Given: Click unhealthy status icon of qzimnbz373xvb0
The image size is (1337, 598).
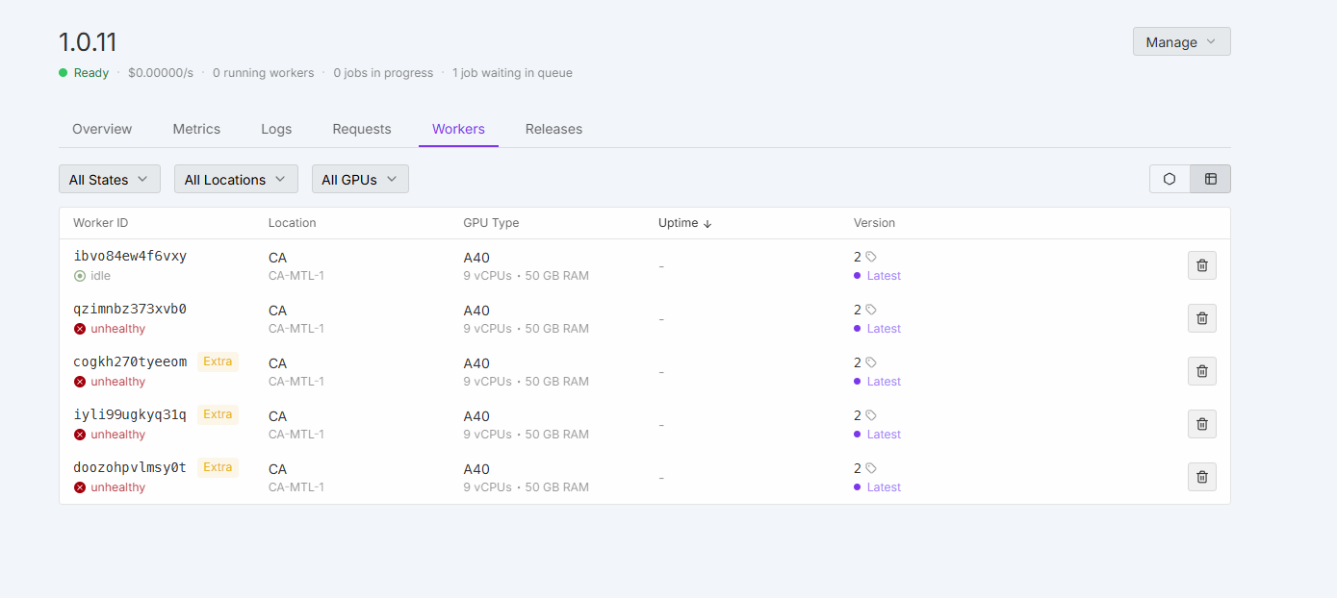Looking at the screenshot, I should coord(80,329).
